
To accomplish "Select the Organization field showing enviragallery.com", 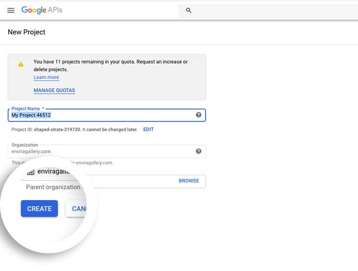I will (99, 151).
